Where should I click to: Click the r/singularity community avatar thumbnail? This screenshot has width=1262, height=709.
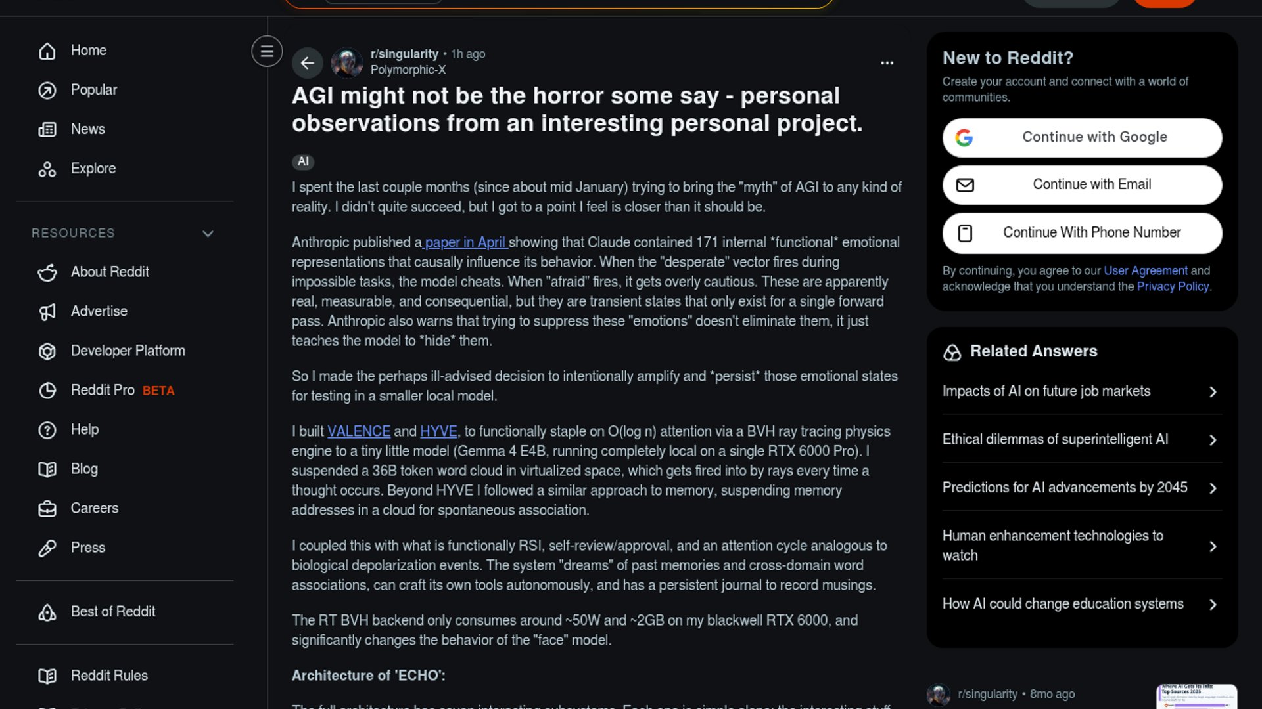coord(346,63)
